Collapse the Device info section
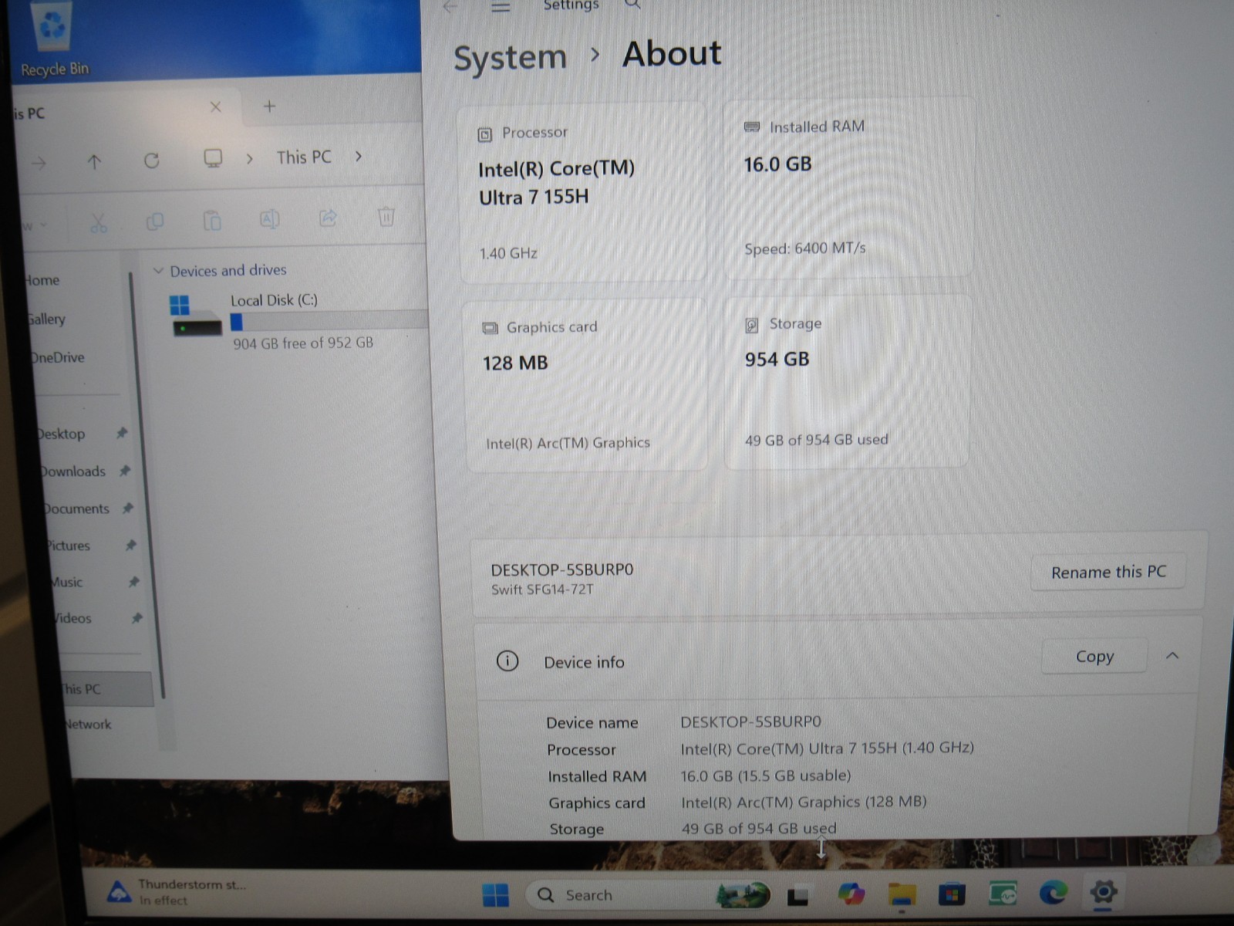This screenshot has height=926, width=1234. [1172, 656]
